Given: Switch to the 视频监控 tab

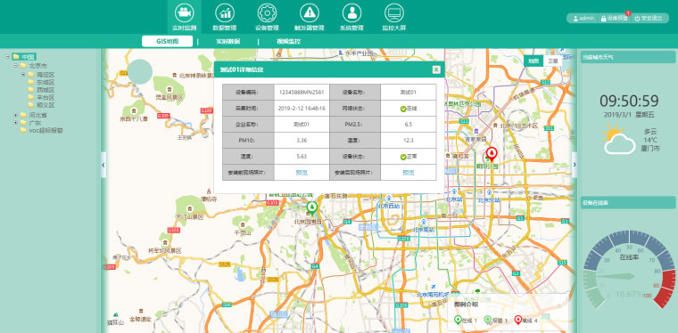Looking at the screenshot, I should click(288, 42).
